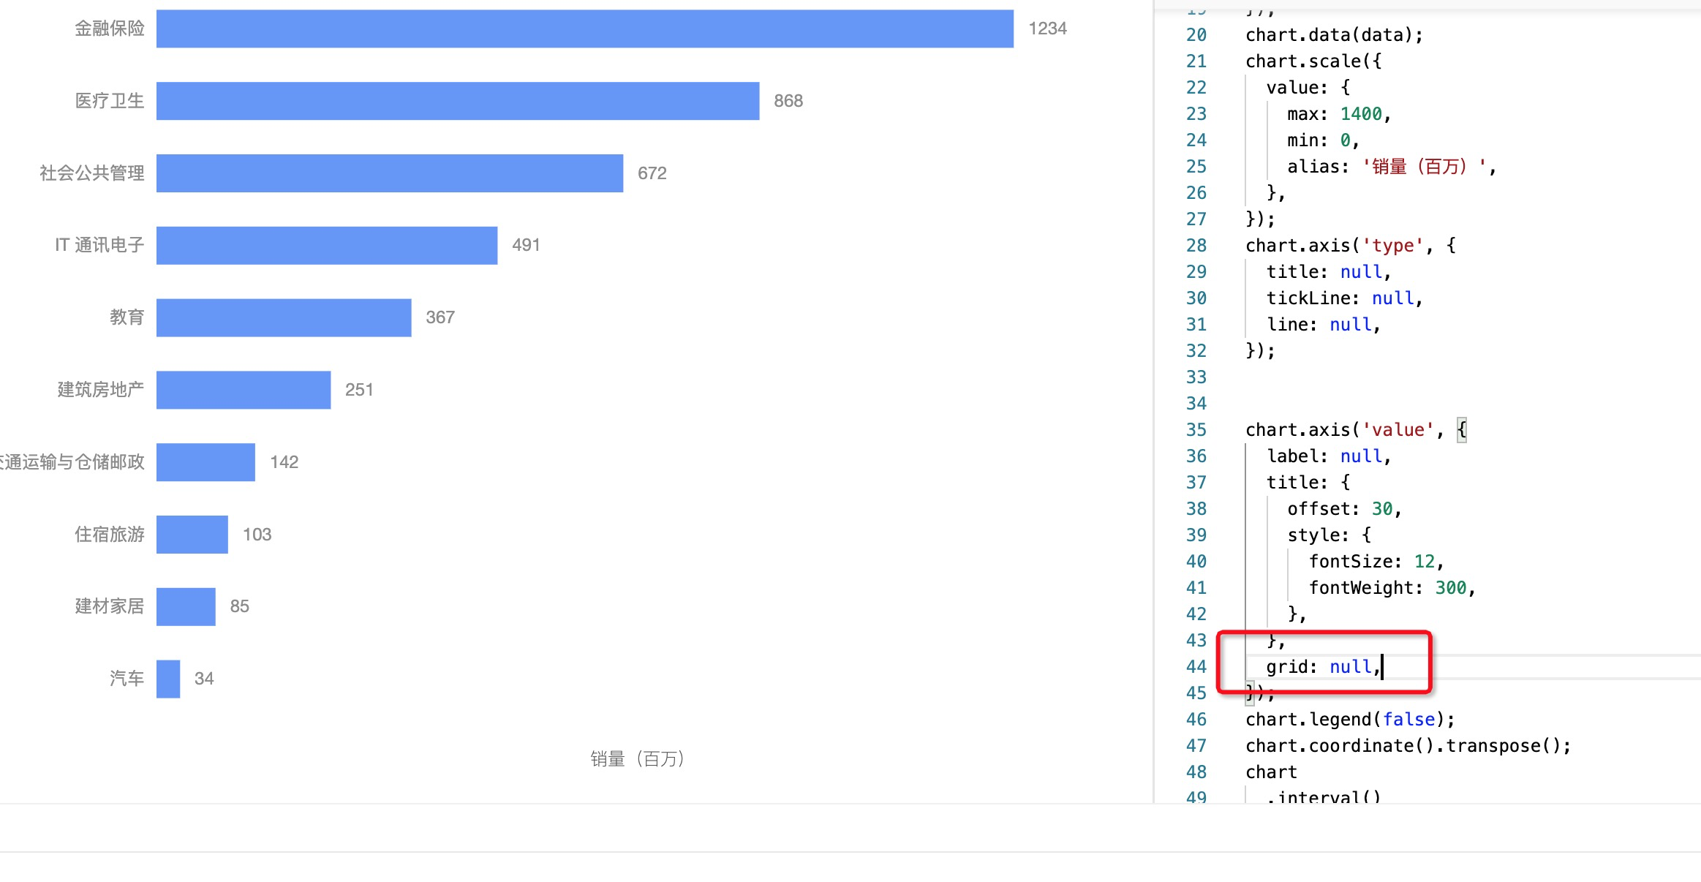Click chart.coordinate().transpose() on line 47
Image resolution: width=1701 pixels, height=882 pixels.
pyautogui.click(x=1408, y=745)
